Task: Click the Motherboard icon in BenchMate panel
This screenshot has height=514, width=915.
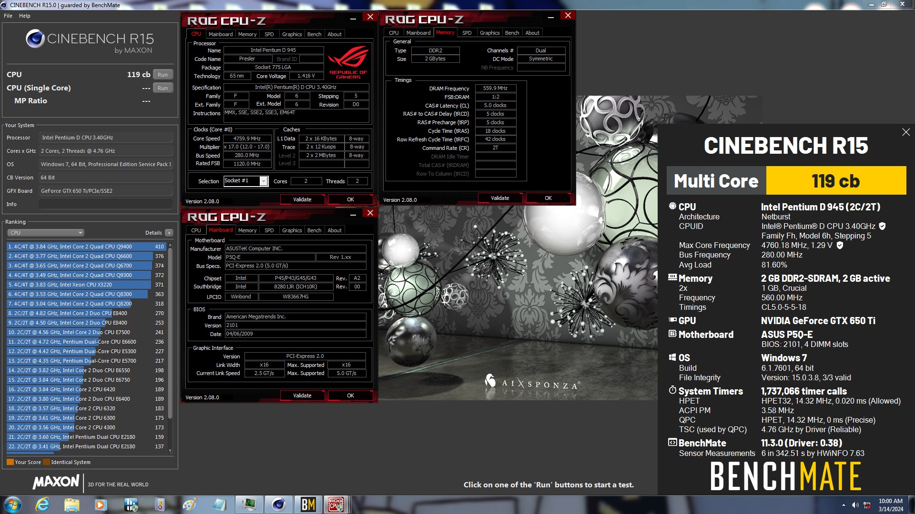Action: [x=672, y=334]
